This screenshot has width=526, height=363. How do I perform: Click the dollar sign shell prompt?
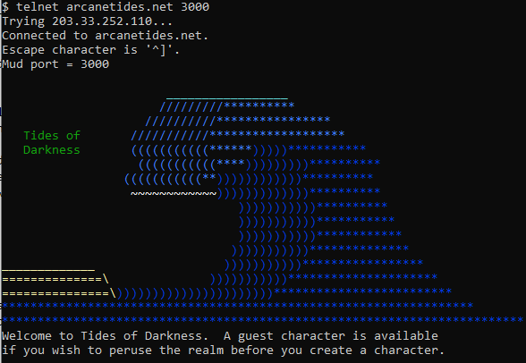pos(5,6)
